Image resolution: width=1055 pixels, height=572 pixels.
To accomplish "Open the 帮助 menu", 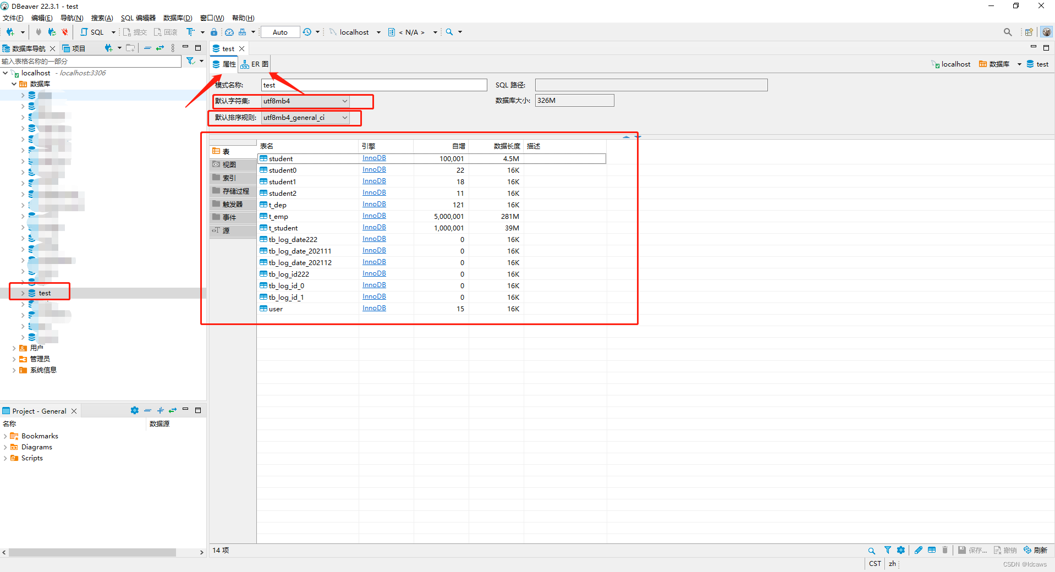I will tap(243, 18).
